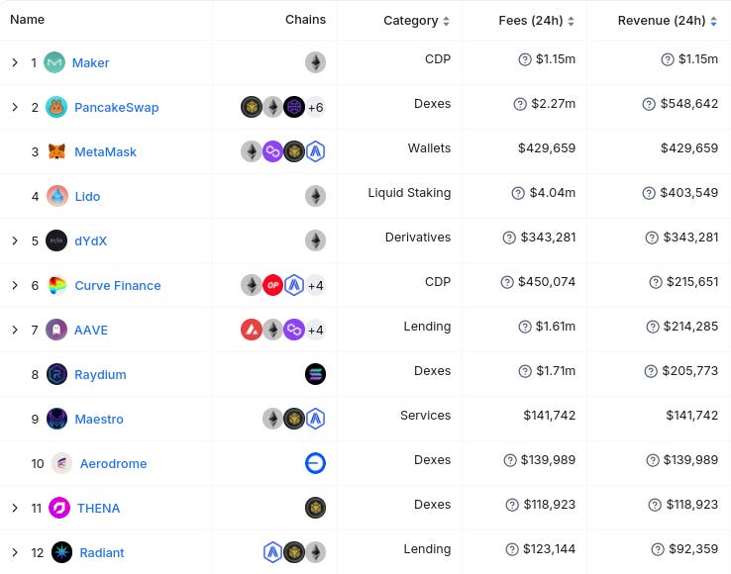
Task: Sort by Revenue (24h) column header
Action: point(668,21)
